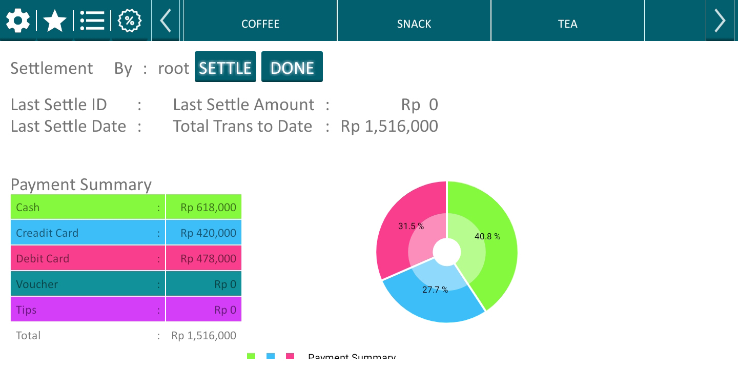Screen dimensions: 738x369
Task: Go to previous category with left chevron
Action: [x=166, y=20]
